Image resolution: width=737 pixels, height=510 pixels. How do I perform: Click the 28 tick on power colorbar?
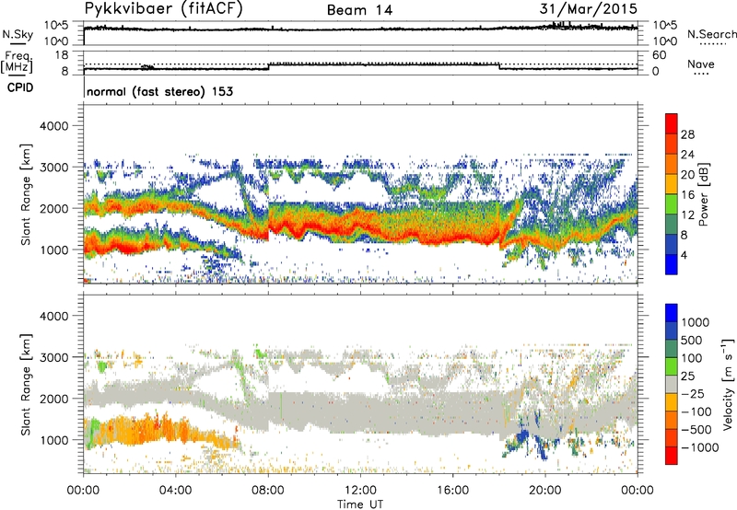tap(687, 134)
